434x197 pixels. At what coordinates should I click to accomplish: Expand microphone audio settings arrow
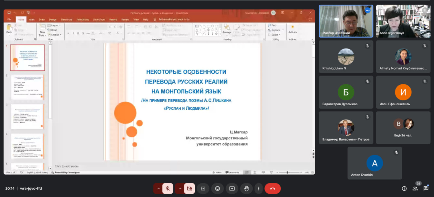[x=158, y=189]
